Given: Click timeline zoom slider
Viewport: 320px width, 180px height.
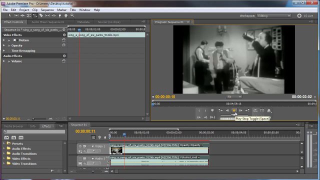Looking at the screenshot, I should 93,171.
